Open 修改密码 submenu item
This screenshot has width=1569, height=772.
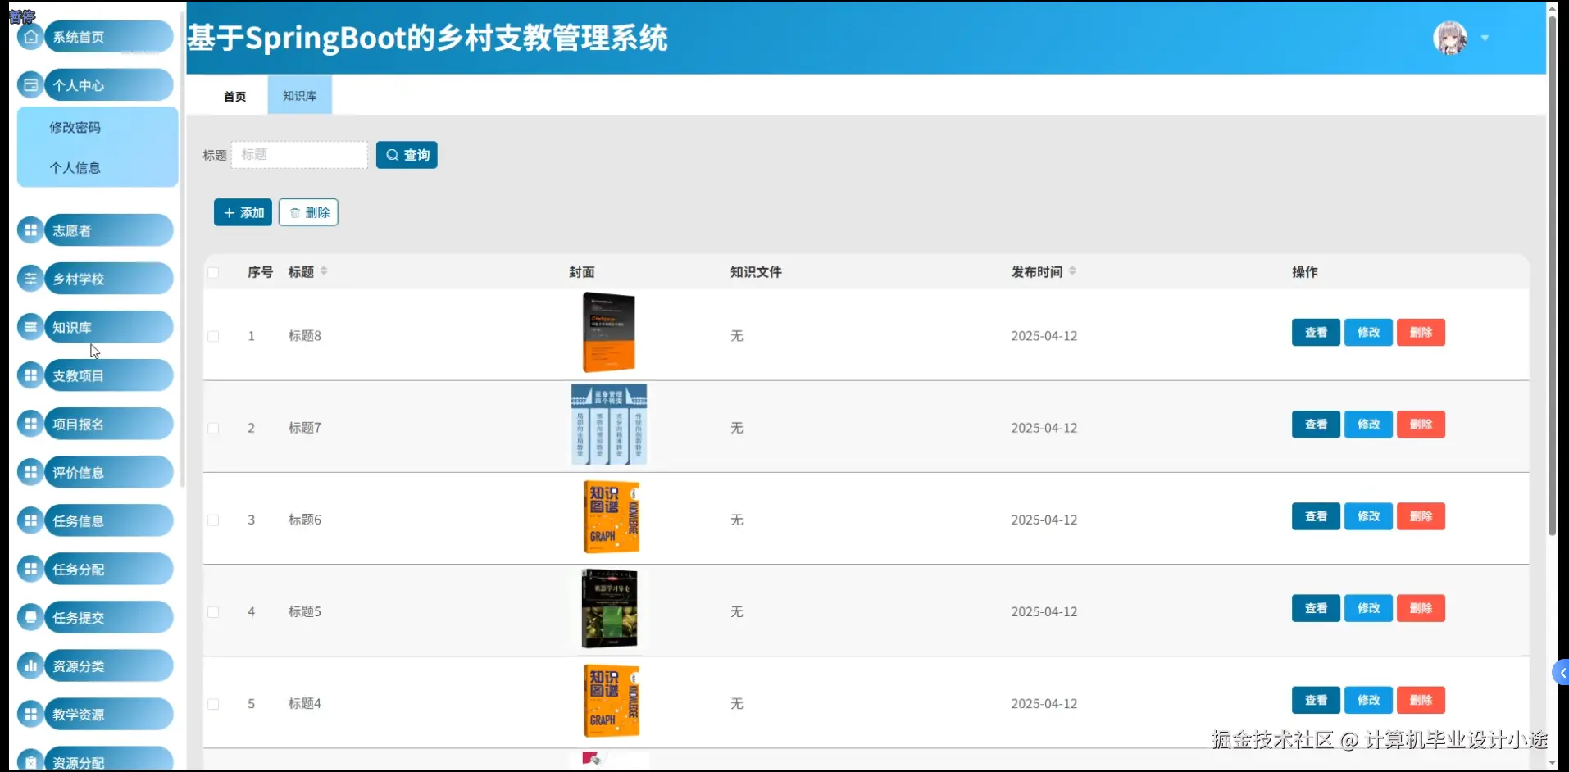pos(98,128)
